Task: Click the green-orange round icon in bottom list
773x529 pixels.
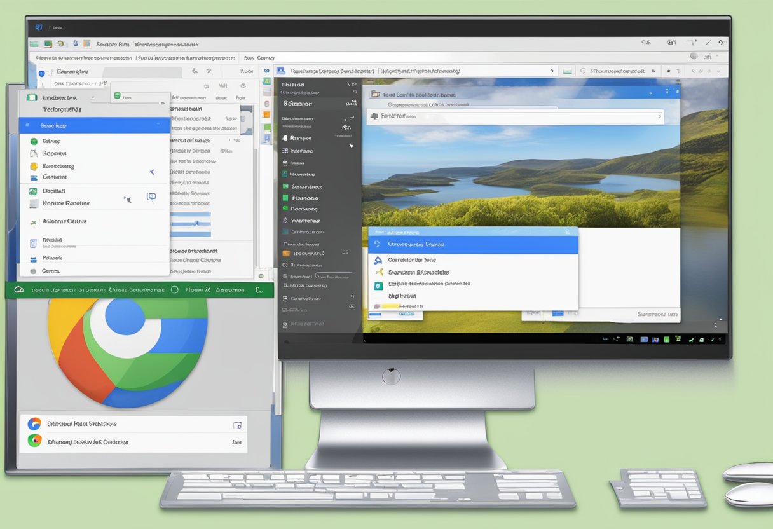Action: point(34,441)
